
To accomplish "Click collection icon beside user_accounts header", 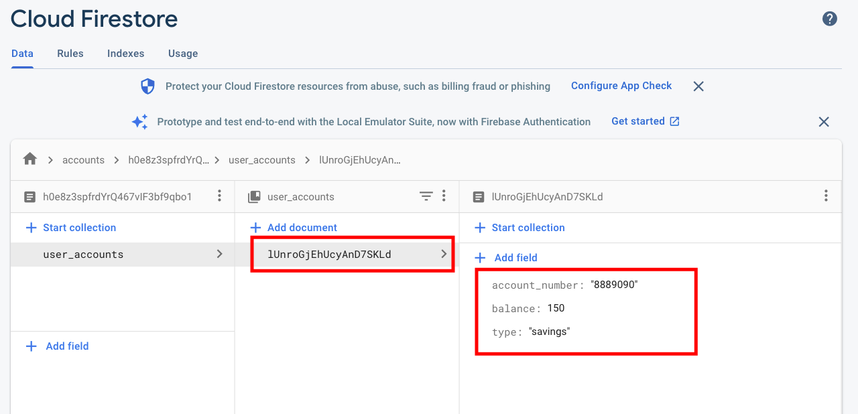I will [254, 197].
